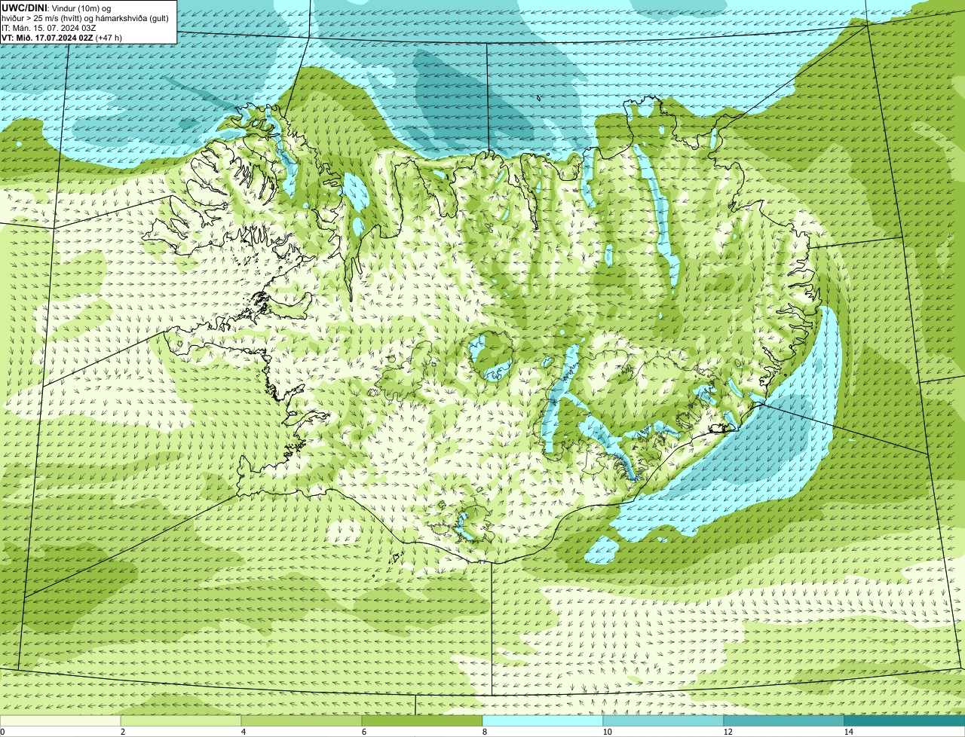Click the 2–4 light green color bar segment
The width and height of the screenshot is (965, 737).
tap(181, 720)
